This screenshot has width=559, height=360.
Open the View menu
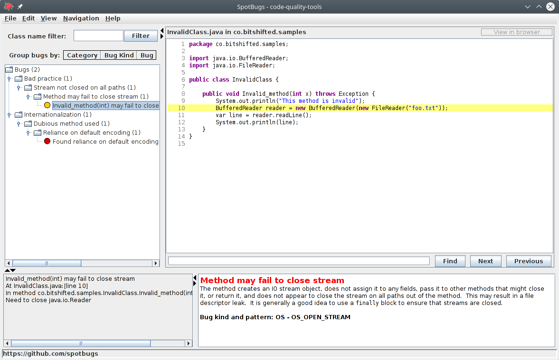pyautogui.click(x=48, y=18)
